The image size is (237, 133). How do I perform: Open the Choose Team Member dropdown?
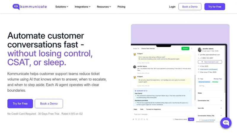149,48
